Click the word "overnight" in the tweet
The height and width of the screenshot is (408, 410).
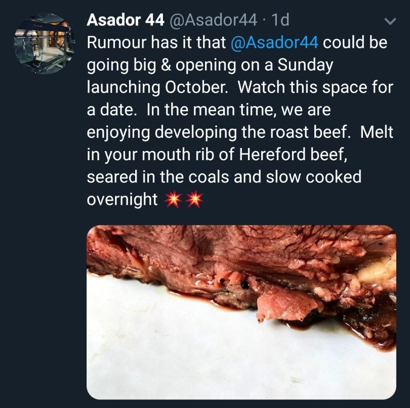(x=122, y=200)
